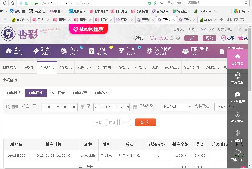Open calendar icon for end date

tap(135, 107)
